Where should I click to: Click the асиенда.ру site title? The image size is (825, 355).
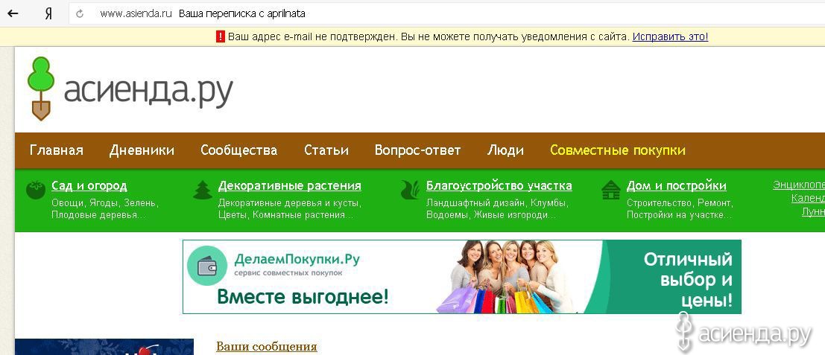coord(148,92)
